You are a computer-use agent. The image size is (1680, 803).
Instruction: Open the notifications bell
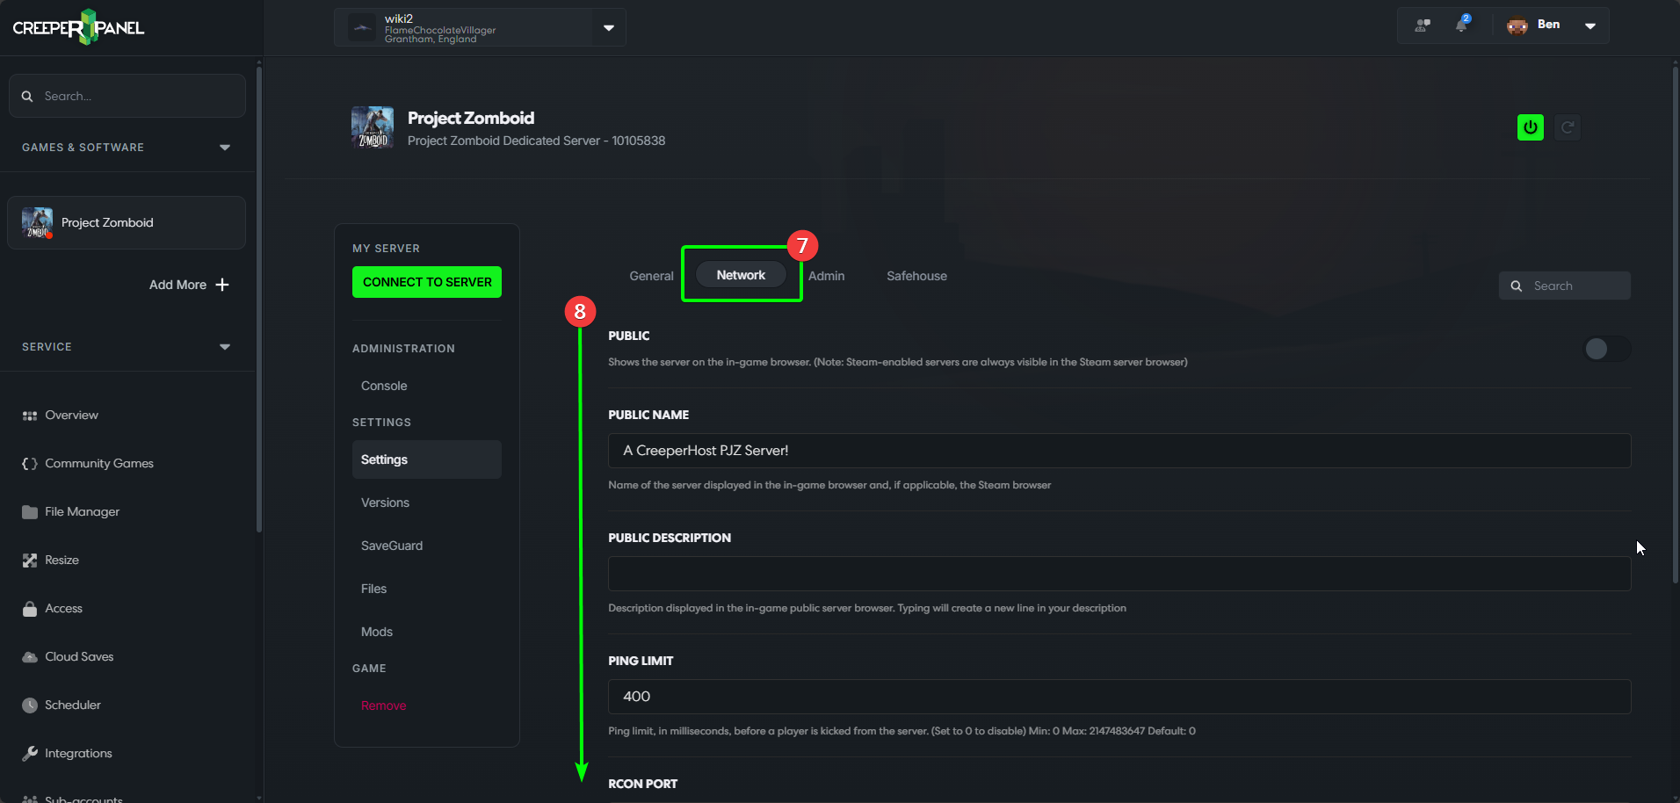click(1461, 25)
